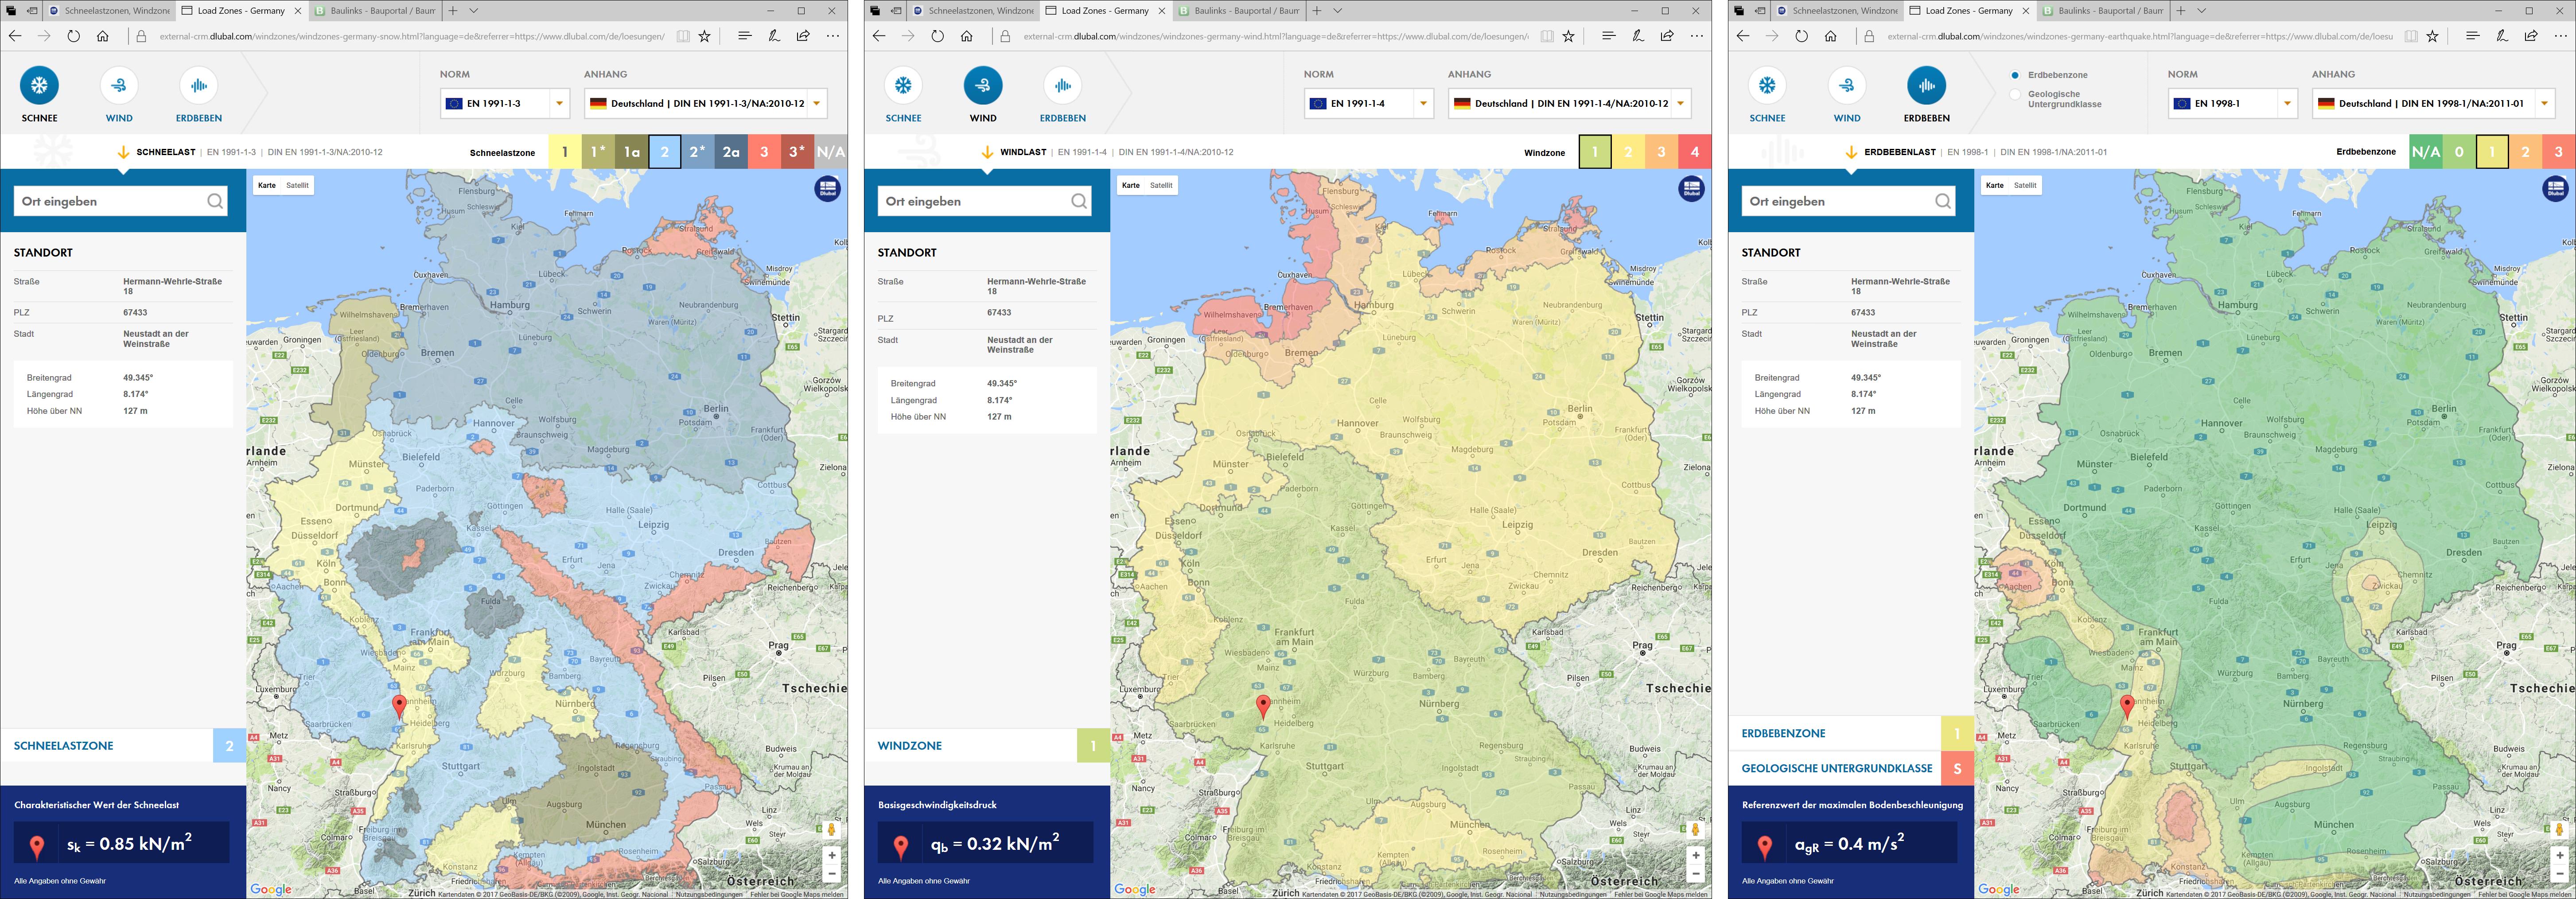This screenshot has height=899, width=2576.
Task: Switch to Schneelastzonen tab in the earthquake window
Action: [1837, 11]
